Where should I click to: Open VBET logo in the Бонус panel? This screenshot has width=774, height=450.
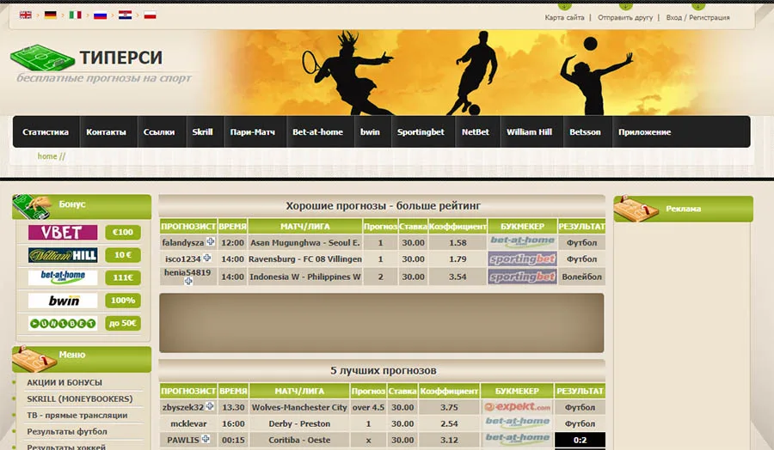click(x=63, y=232)
